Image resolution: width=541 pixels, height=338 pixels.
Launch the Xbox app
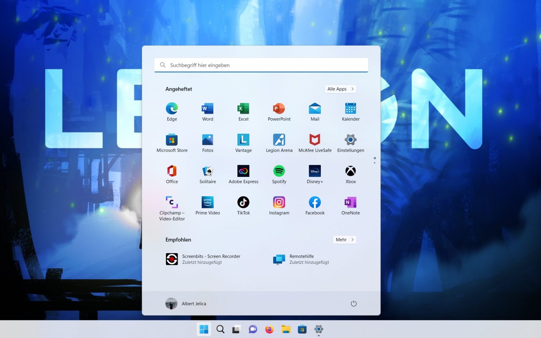pyautogui.click(x=351, y=175)
